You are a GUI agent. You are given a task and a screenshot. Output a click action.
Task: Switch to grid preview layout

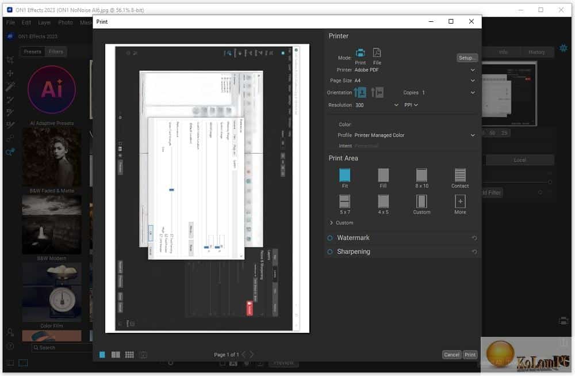(x=129, y=355)
